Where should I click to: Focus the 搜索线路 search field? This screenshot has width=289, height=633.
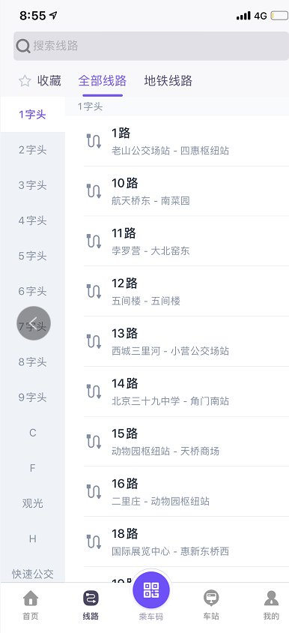click(151, 46)
